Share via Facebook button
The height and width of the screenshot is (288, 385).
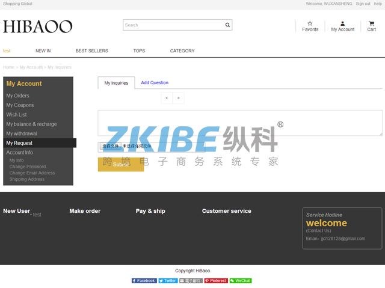144,281
